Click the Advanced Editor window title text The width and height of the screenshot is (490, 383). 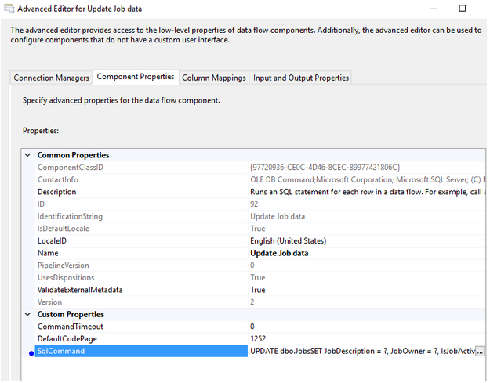(x=79, y=9)
